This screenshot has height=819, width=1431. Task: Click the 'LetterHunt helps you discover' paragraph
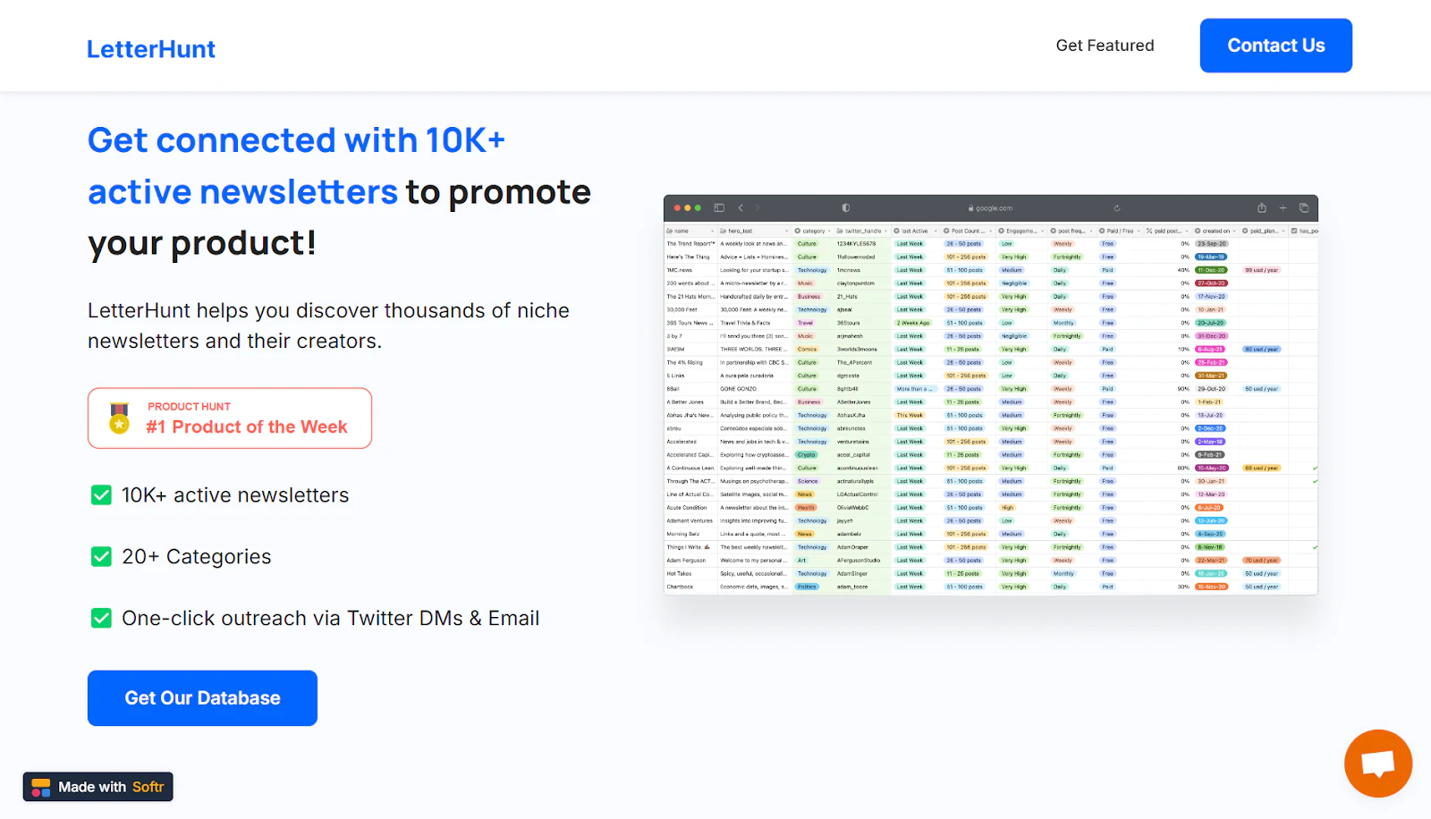pyautogui.click(x=328, y=325)
